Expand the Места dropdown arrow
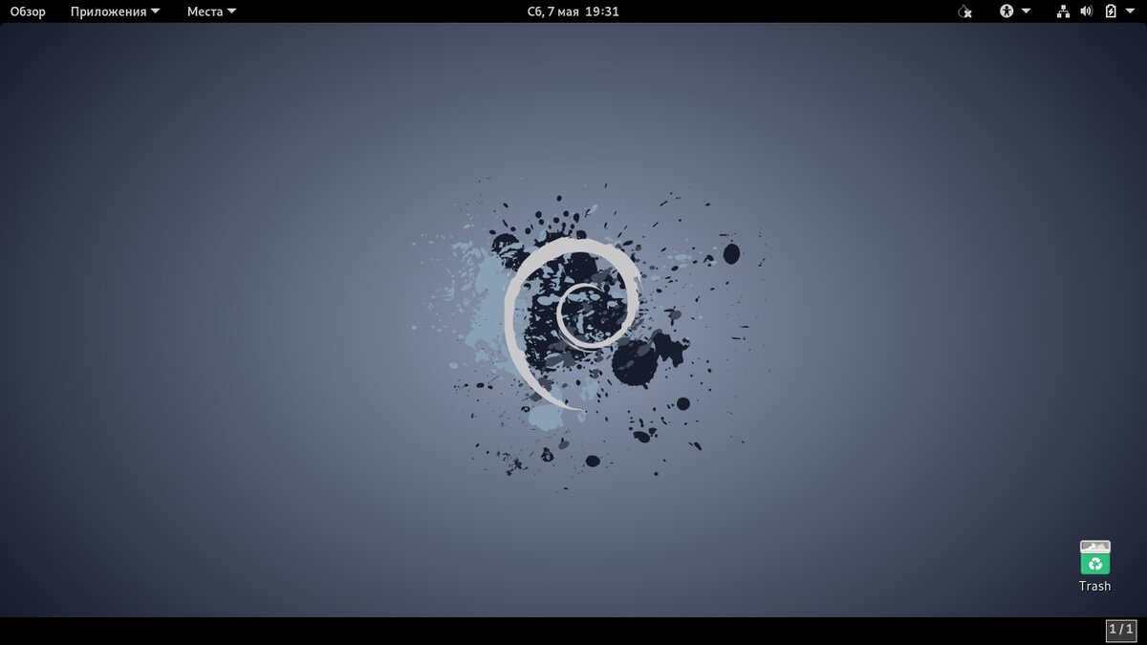1147x645 pixels. pos(231,11)
